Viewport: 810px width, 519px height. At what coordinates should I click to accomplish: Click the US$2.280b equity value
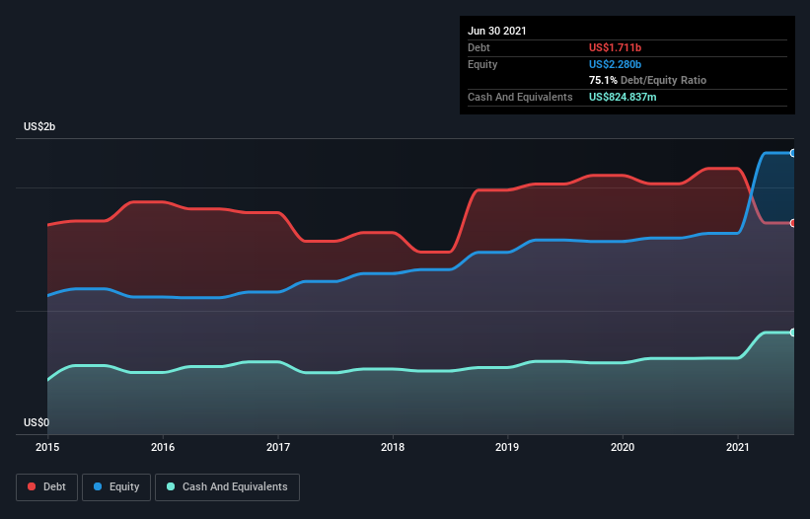(x=616, y=64)
